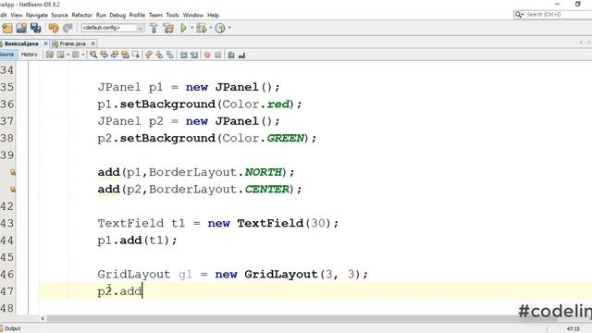Expand Debug Project dropdown arrow
Screen dimensions: 592x333
pyautogui.click(x=211, y=28)
